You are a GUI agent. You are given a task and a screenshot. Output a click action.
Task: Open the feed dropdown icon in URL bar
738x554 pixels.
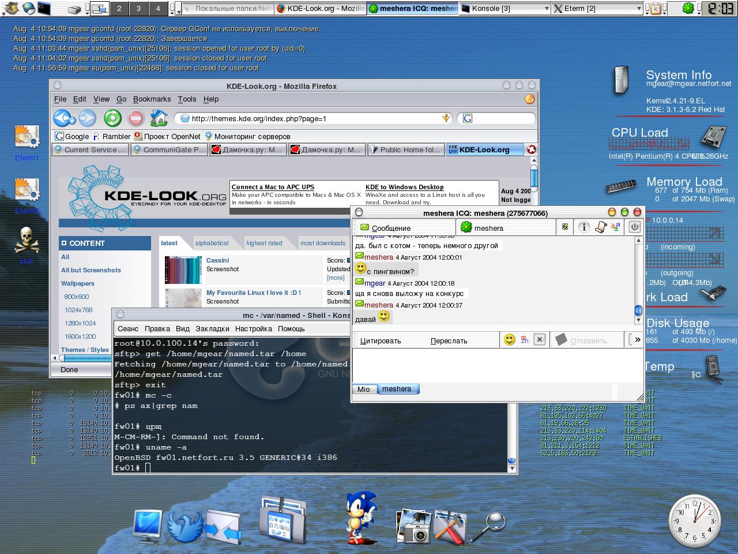[446, 118]
